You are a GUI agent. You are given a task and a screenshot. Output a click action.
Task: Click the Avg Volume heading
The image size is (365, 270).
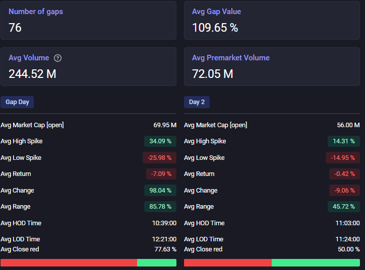coord(29,58)
